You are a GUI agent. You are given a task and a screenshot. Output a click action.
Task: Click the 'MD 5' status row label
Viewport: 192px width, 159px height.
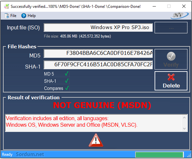[49, 74]
